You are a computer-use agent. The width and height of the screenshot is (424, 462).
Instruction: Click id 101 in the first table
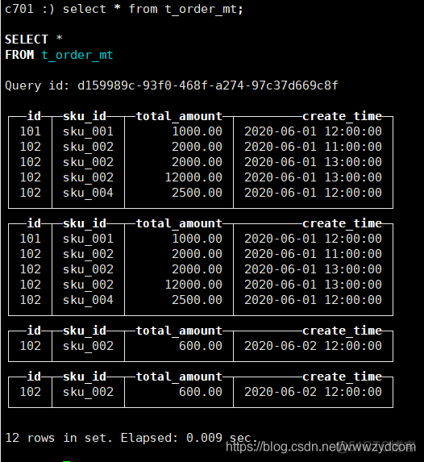coord(31,131)
